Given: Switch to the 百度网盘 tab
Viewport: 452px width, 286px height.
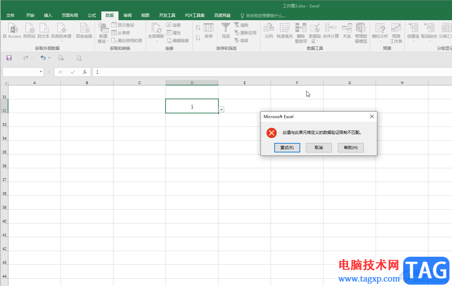Looking at the screenshot, I should [222, 15].
